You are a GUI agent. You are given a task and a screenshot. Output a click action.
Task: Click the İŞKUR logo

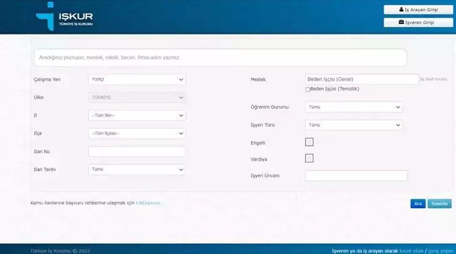coord(64,16)
